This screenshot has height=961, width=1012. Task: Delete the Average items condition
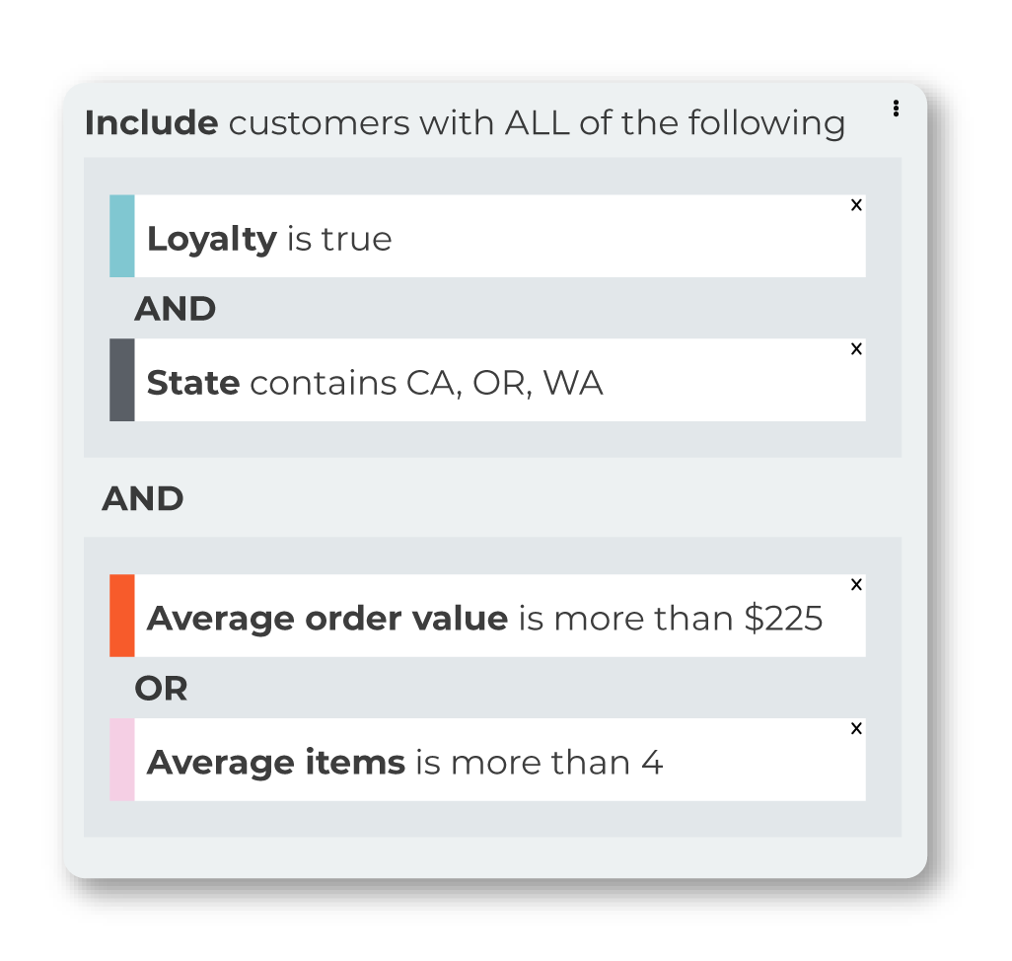click(856, 729)
